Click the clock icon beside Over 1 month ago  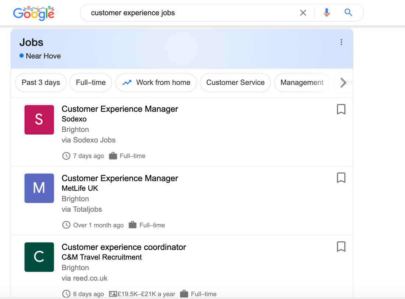[66, 225]
